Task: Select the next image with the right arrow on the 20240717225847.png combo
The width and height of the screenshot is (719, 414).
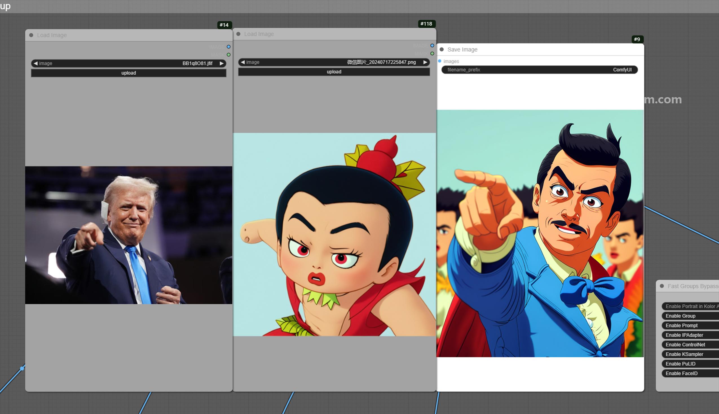Action: (x=425, y=62)
